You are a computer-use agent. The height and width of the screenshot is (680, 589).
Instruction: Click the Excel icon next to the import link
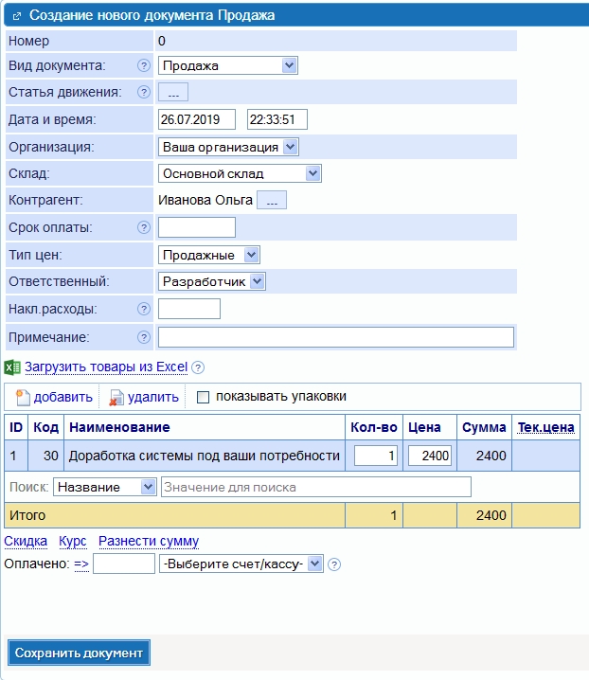pyautogui.click(x=12, y=367)
